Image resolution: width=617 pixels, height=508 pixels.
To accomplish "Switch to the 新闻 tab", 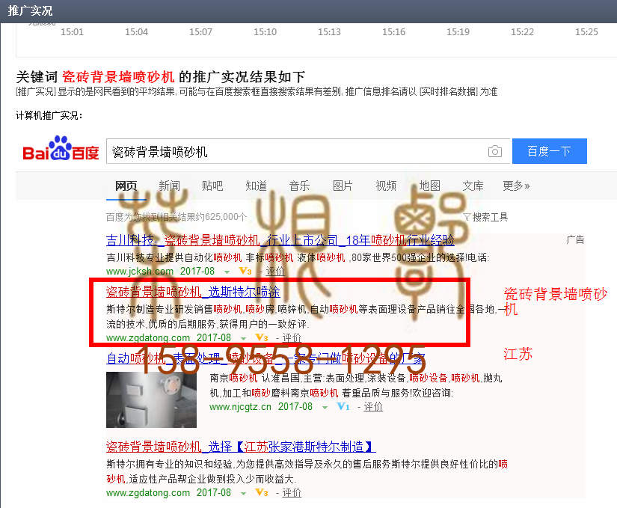I will [x=169, y=186].
